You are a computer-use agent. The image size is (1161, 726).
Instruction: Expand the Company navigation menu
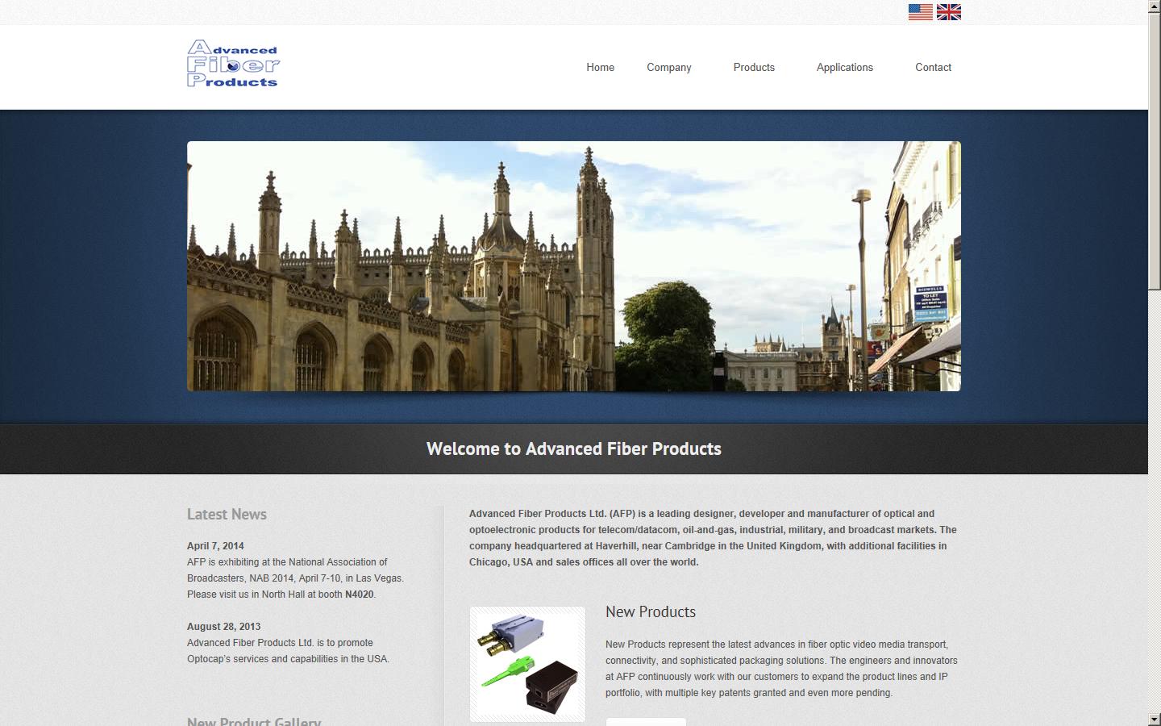pyautogui.click(x=668, y=67)
